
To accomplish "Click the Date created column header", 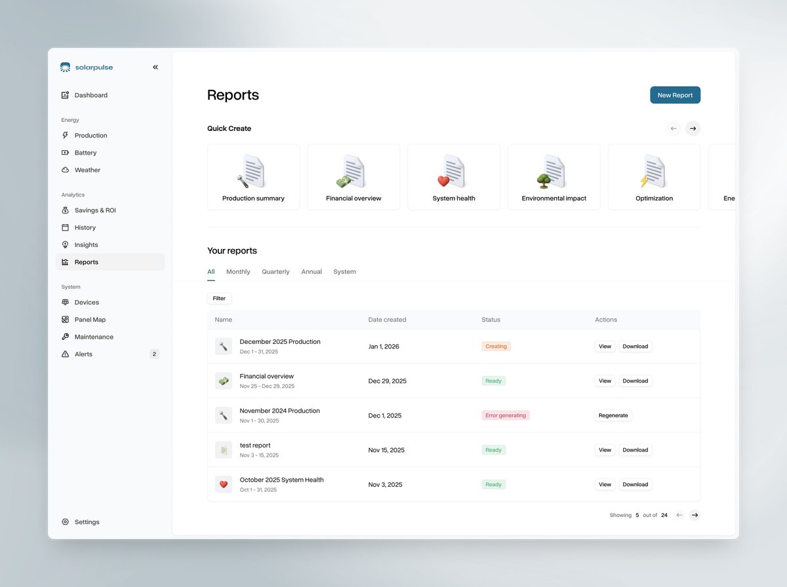I will tap(387, 320).
